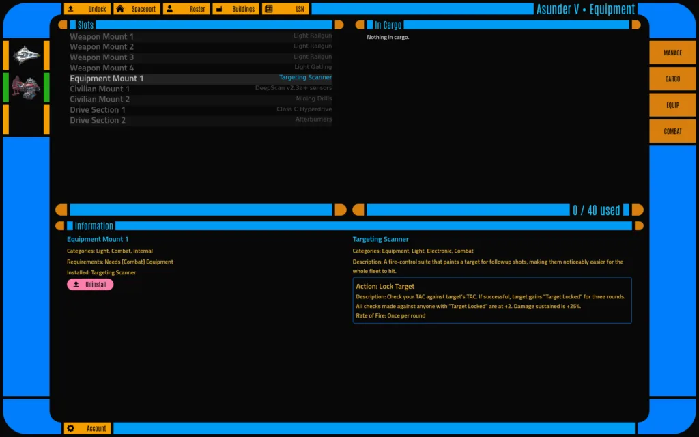Click 'Requirements: Needs [Combat] Equipment' text
699x437 pixels.
tap(120, 262)
